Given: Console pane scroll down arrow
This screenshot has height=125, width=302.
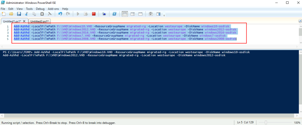Looking at the screenshot, I should (300, 112).
